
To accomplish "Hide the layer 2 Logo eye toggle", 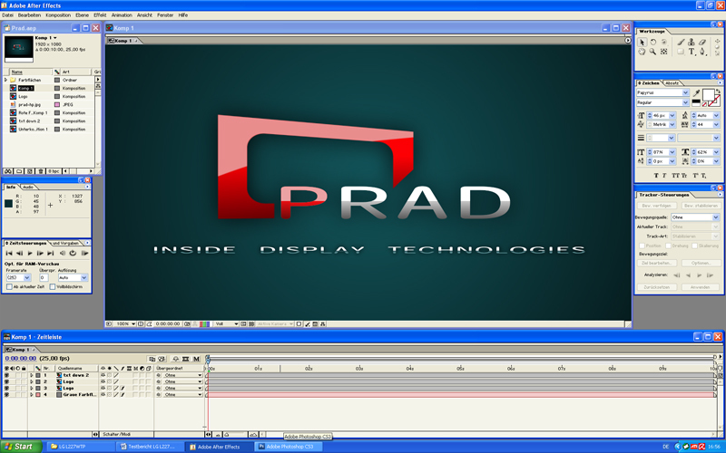I will point(6,381).
